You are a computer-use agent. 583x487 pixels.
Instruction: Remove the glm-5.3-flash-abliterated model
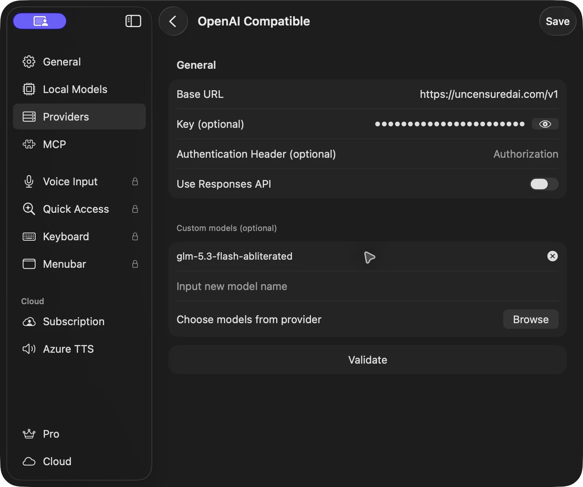coord(552,256)
